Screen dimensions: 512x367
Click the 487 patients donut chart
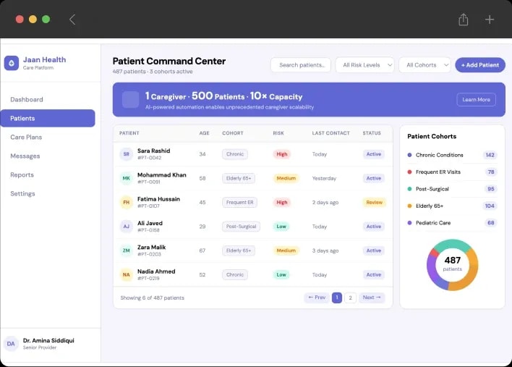click(452, 265)
